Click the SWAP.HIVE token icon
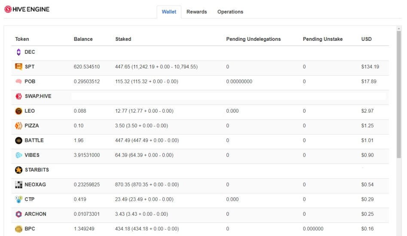 [18, 96]
